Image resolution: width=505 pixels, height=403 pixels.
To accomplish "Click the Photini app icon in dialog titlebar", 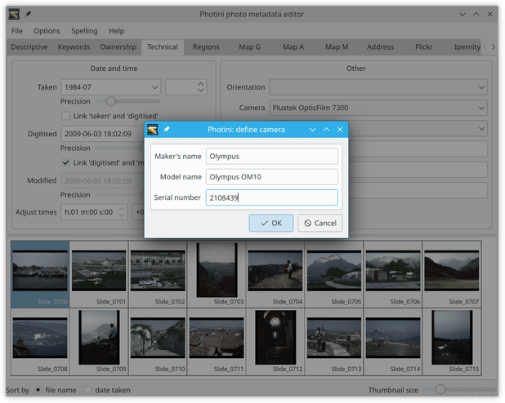I will coord(153,130).
